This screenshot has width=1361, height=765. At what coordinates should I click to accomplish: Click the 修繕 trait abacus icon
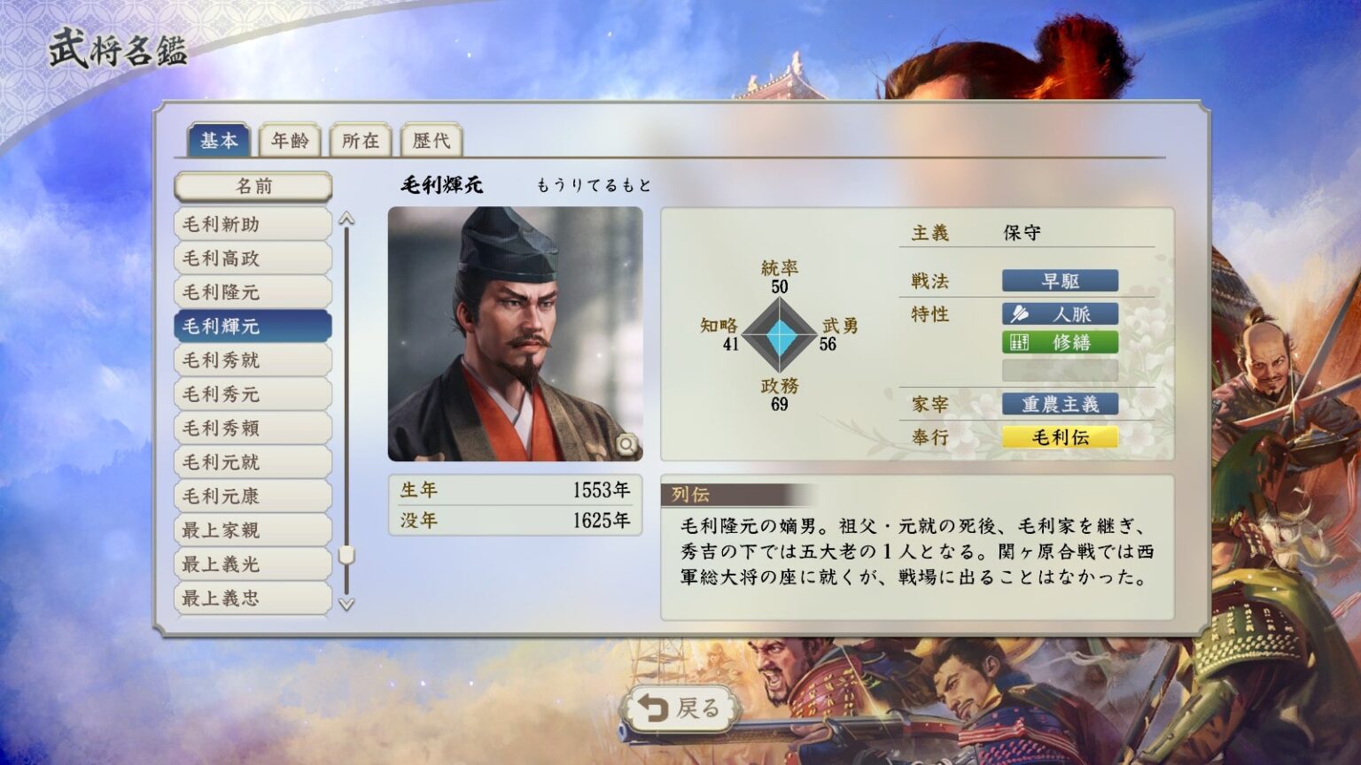click(1020, 343)
